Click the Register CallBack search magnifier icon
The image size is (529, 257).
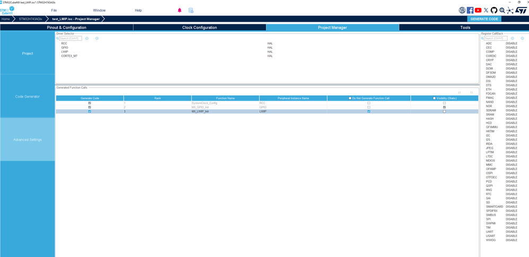[482, 39]
